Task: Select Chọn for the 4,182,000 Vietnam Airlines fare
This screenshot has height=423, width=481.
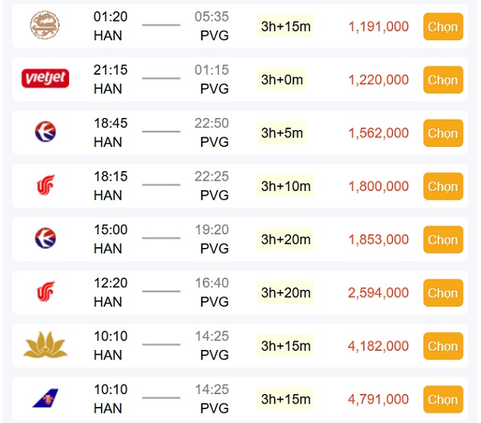Action: (443, 346)
